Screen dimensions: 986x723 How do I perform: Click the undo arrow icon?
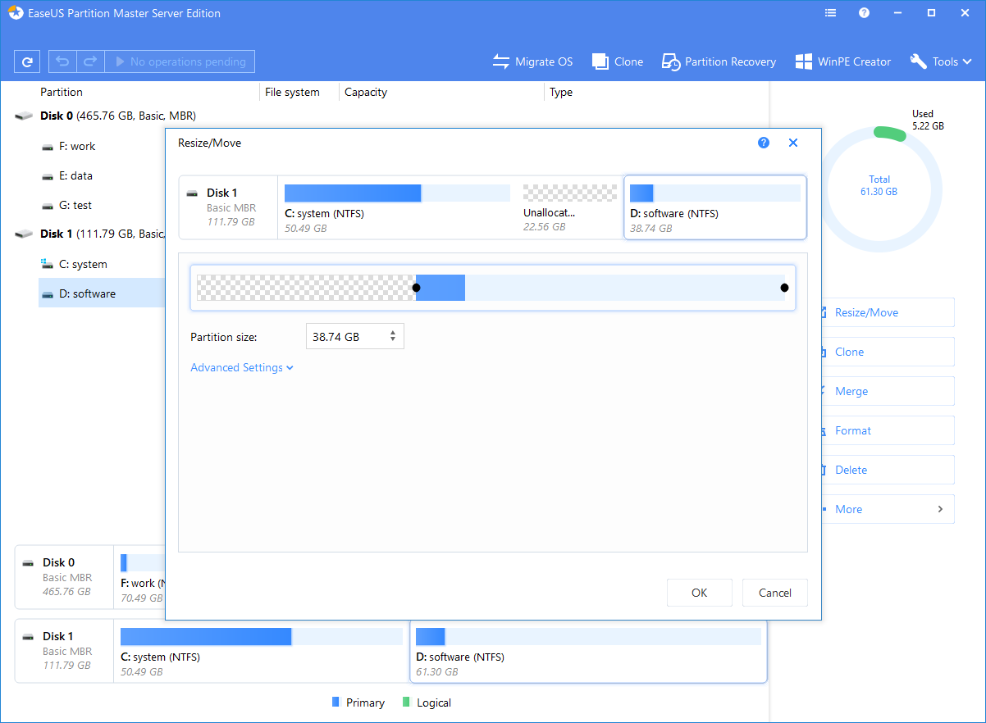coord(62,61)
